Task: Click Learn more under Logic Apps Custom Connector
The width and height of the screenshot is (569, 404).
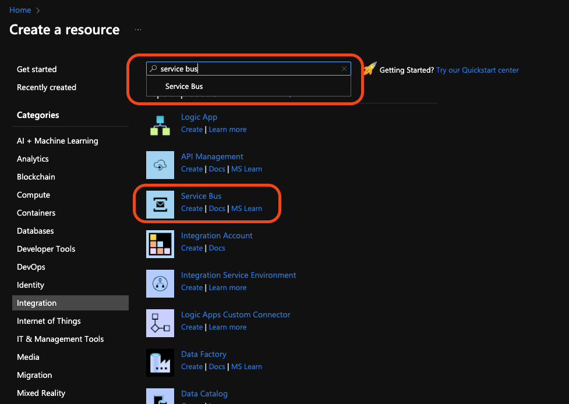Action: coord(228,327)
